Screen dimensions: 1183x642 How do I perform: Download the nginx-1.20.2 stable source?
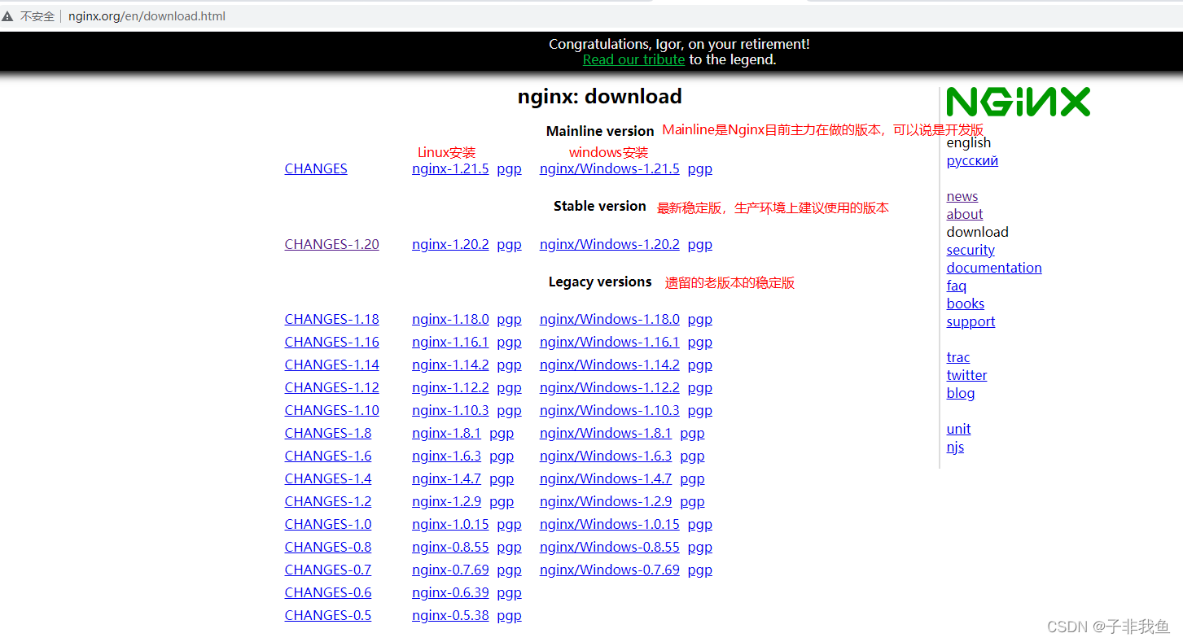click(450, 244)
